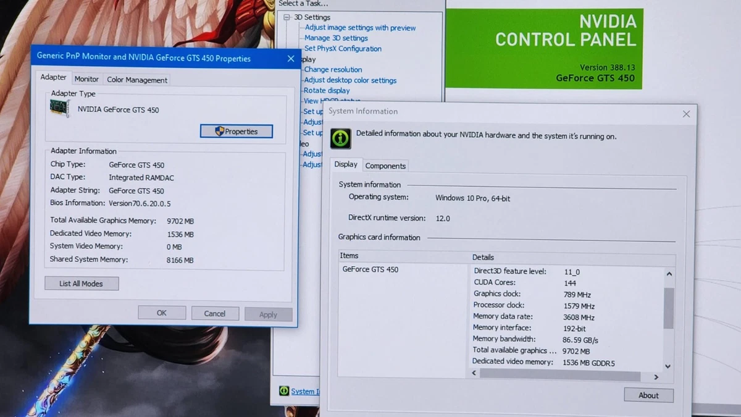
Task: Click Dedicated Video Memory 1536 MB value
Action: point(180,235)
